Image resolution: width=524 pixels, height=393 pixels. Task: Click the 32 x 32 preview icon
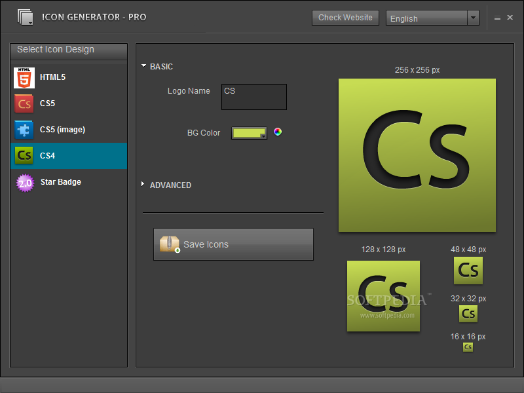[468, 314]
